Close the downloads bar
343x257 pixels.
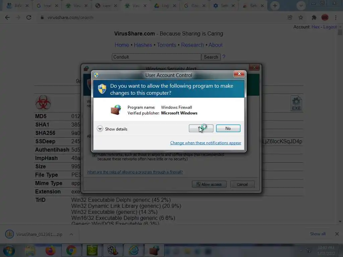(337, 234)
